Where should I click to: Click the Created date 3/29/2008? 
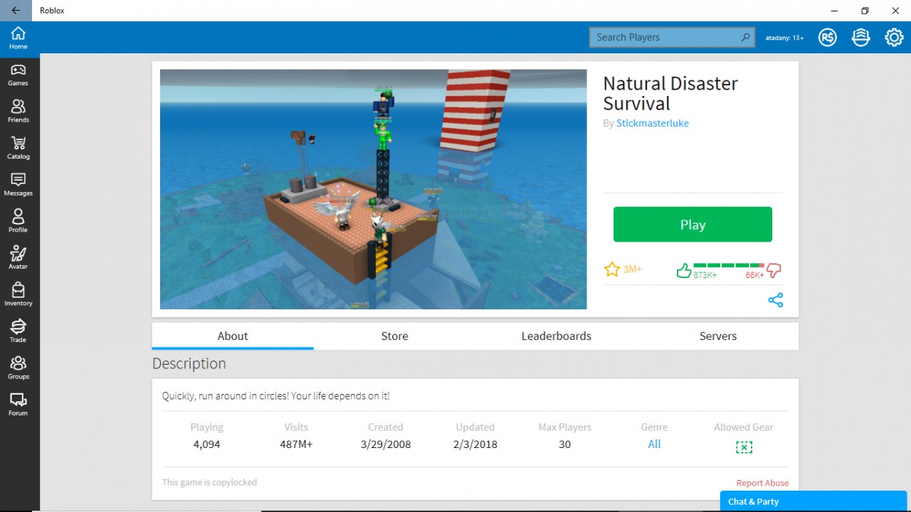[x=386, y=444]
